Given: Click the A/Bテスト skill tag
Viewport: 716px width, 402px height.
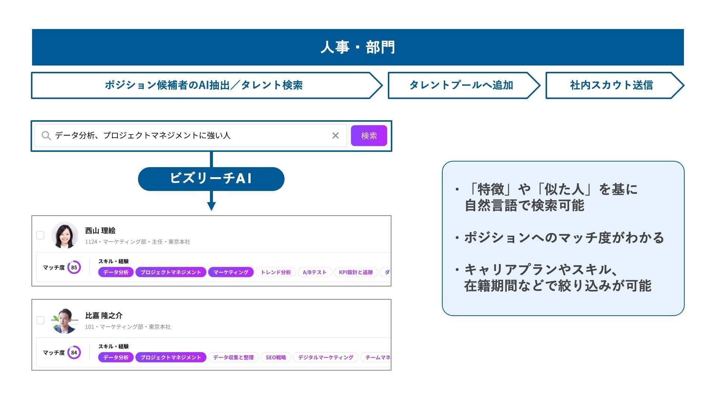Looking at the screenshot, I should pos(314,272).
